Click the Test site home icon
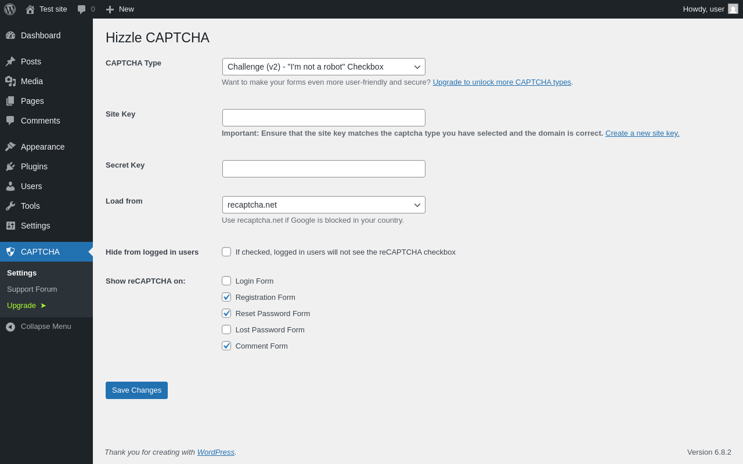The height and width of the screenshot is (464, 743). coord(30,9)
